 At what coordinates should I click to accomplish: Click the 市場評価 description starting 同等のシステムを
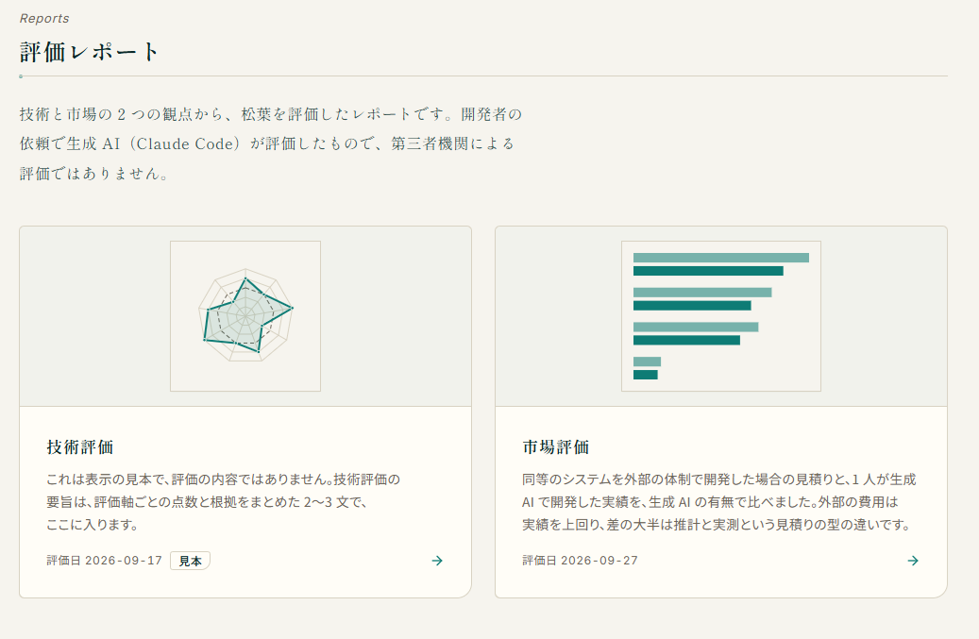[719, 502]
